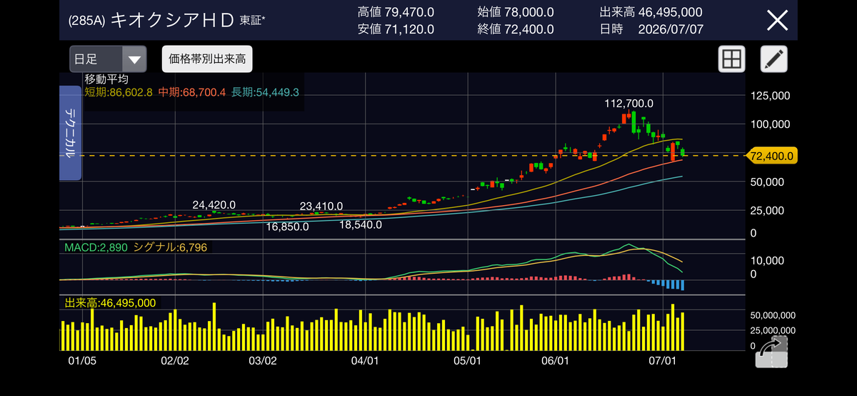Image resolution: width=857 pixels, height=396 pixels.
Task: Click the 終値 72,400.0 header value
Action: [516, 29]
